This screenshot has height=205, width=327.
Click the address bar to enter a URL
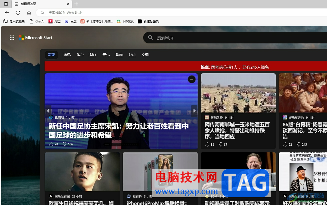100,13
